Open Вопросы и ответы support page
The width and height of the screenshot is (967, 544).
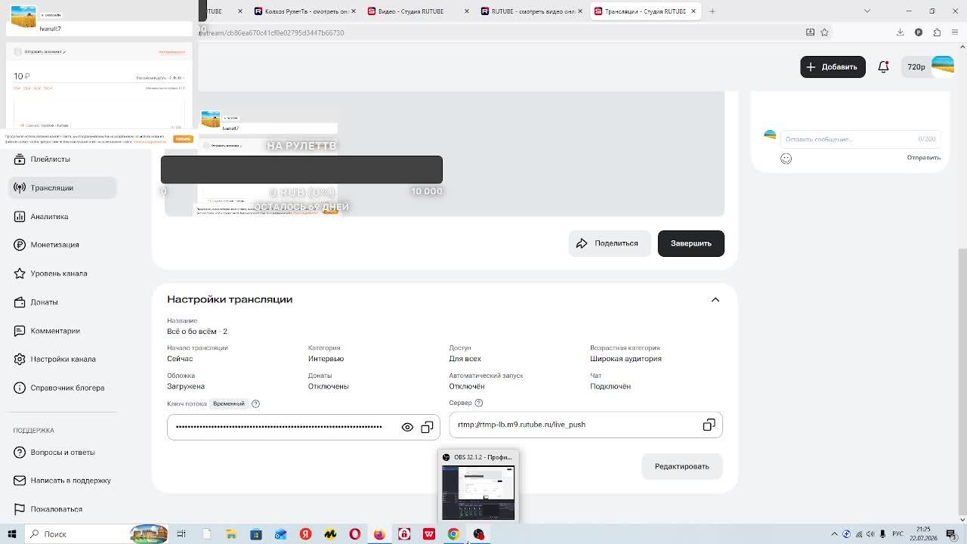[62, 453]
